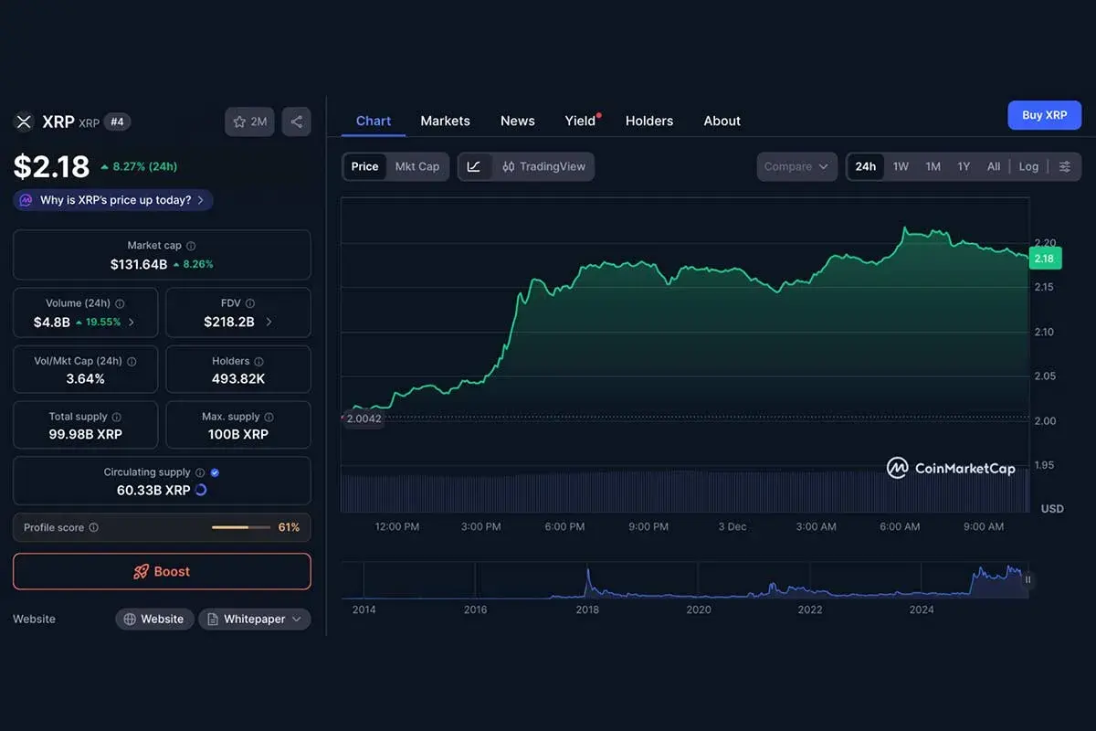Open the Holders tab
Image resolution: width=1096 pixels, height=731 pixels.
coord(648,121)
